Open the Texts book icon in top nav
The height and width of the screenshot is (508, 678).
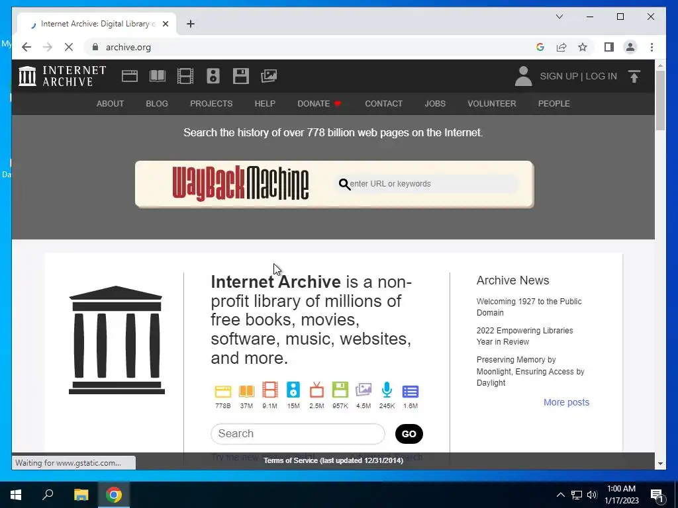(158, 76)
